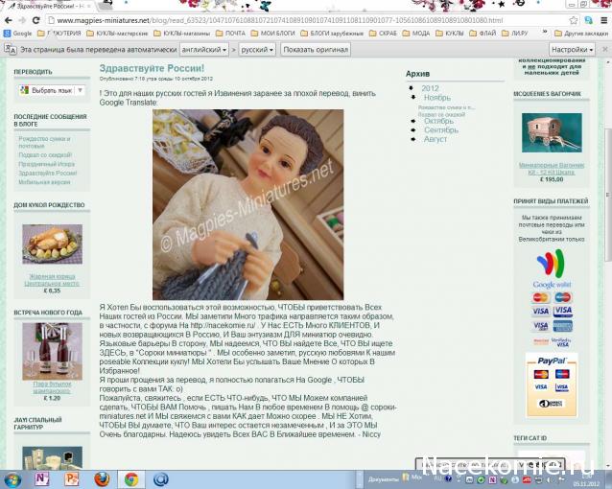
Task: Click the McQueenies wagon product thumbnail
Action: 551,133
